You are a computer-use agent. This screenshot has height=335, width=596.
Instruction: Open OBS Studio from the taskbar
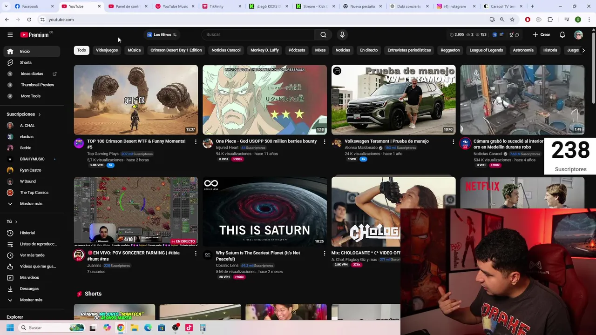tap(175, 328)
